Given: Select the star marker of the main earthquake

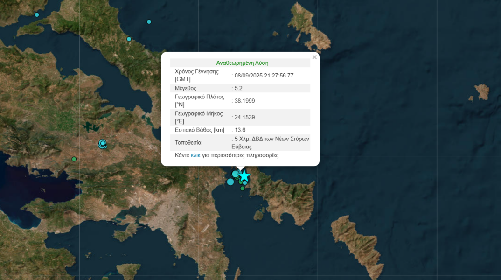Looking at the screenshot, I should tap(244, 175).
